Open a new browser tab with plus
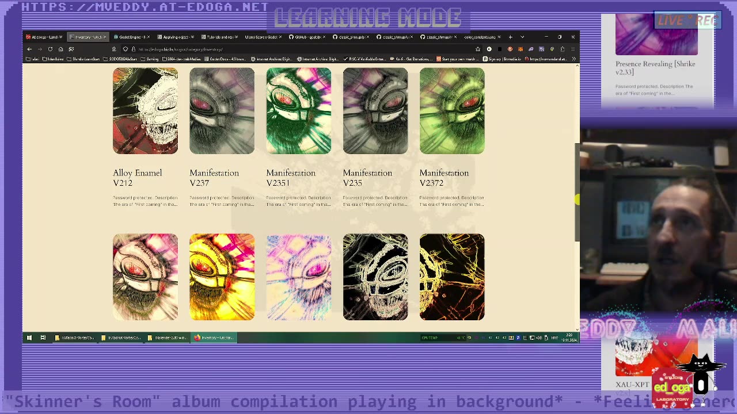 (510, 37)
